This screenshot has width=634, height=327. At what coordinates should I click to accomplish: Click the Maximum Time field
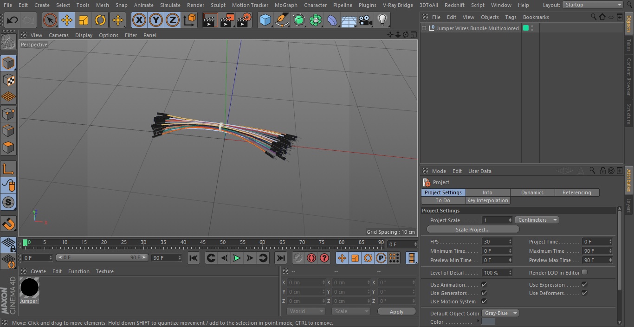click(598, 251)
